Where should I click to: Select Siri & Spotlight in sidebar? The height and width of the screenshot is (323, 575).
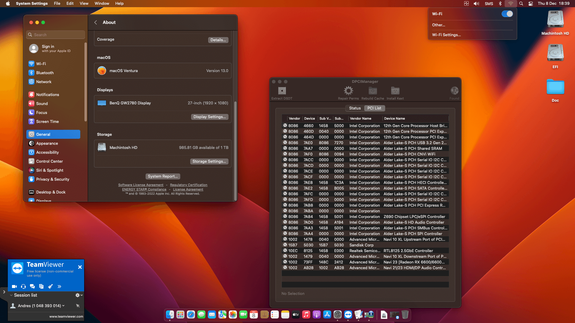click(x=54, y=170)
